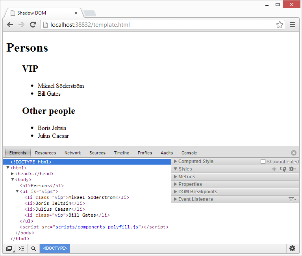
Task: Select the li node for Mikael Söderström
Action: pyautogui.click(x=77, y=197)
